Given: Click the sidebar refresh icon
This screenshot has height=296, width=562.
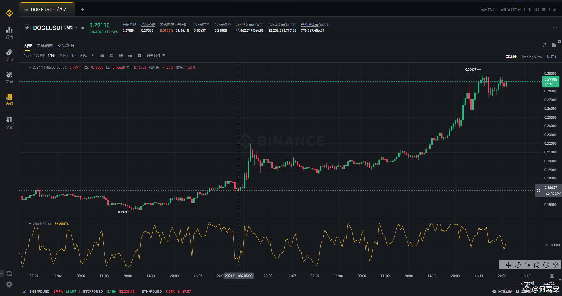Looking at the screenshot, I should coord(9,273).
